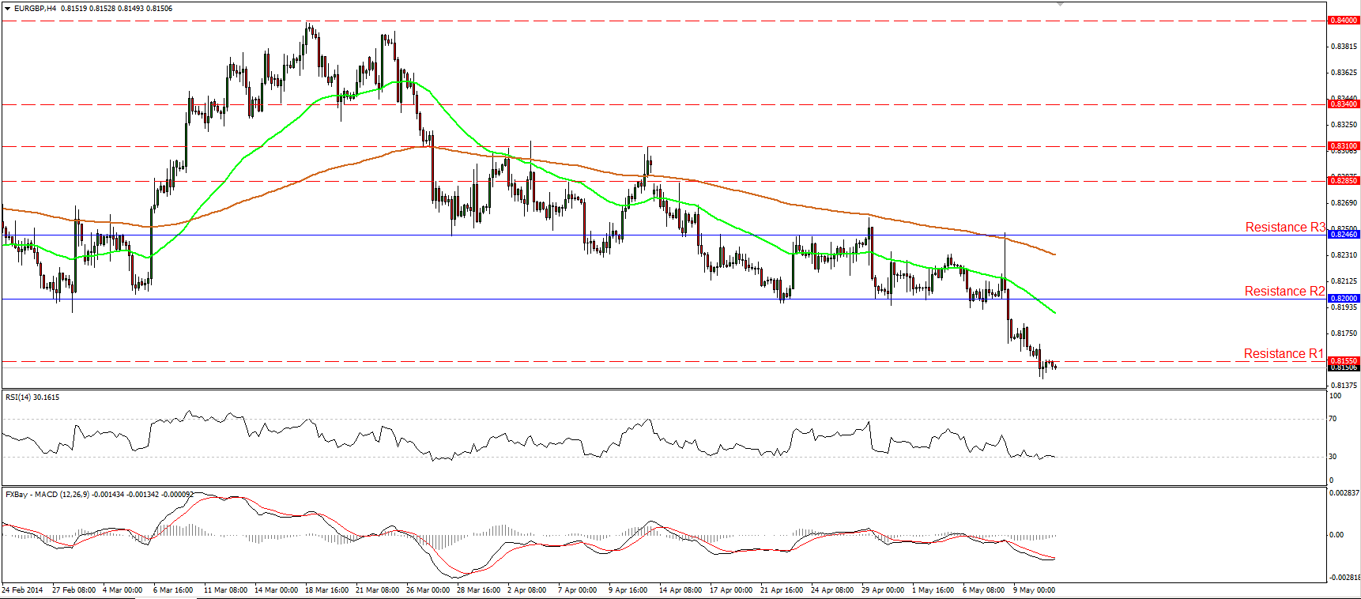Image resolution: width=1361 pixels, height=599 pixels.
Task: Click the 1 May 16:00 time axis label
Action: coord(933,590)
